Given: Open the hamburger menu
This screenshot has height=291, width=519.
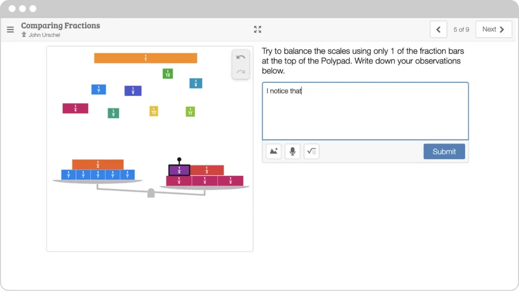Looking at the screenshot, I should coord(10,29).
